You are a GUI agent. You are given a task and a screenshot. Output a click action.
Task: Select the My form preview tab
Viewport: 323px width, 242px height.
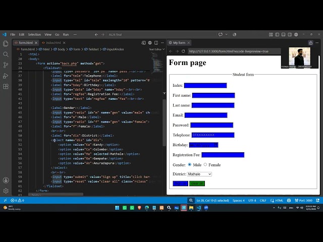point(179,42)
